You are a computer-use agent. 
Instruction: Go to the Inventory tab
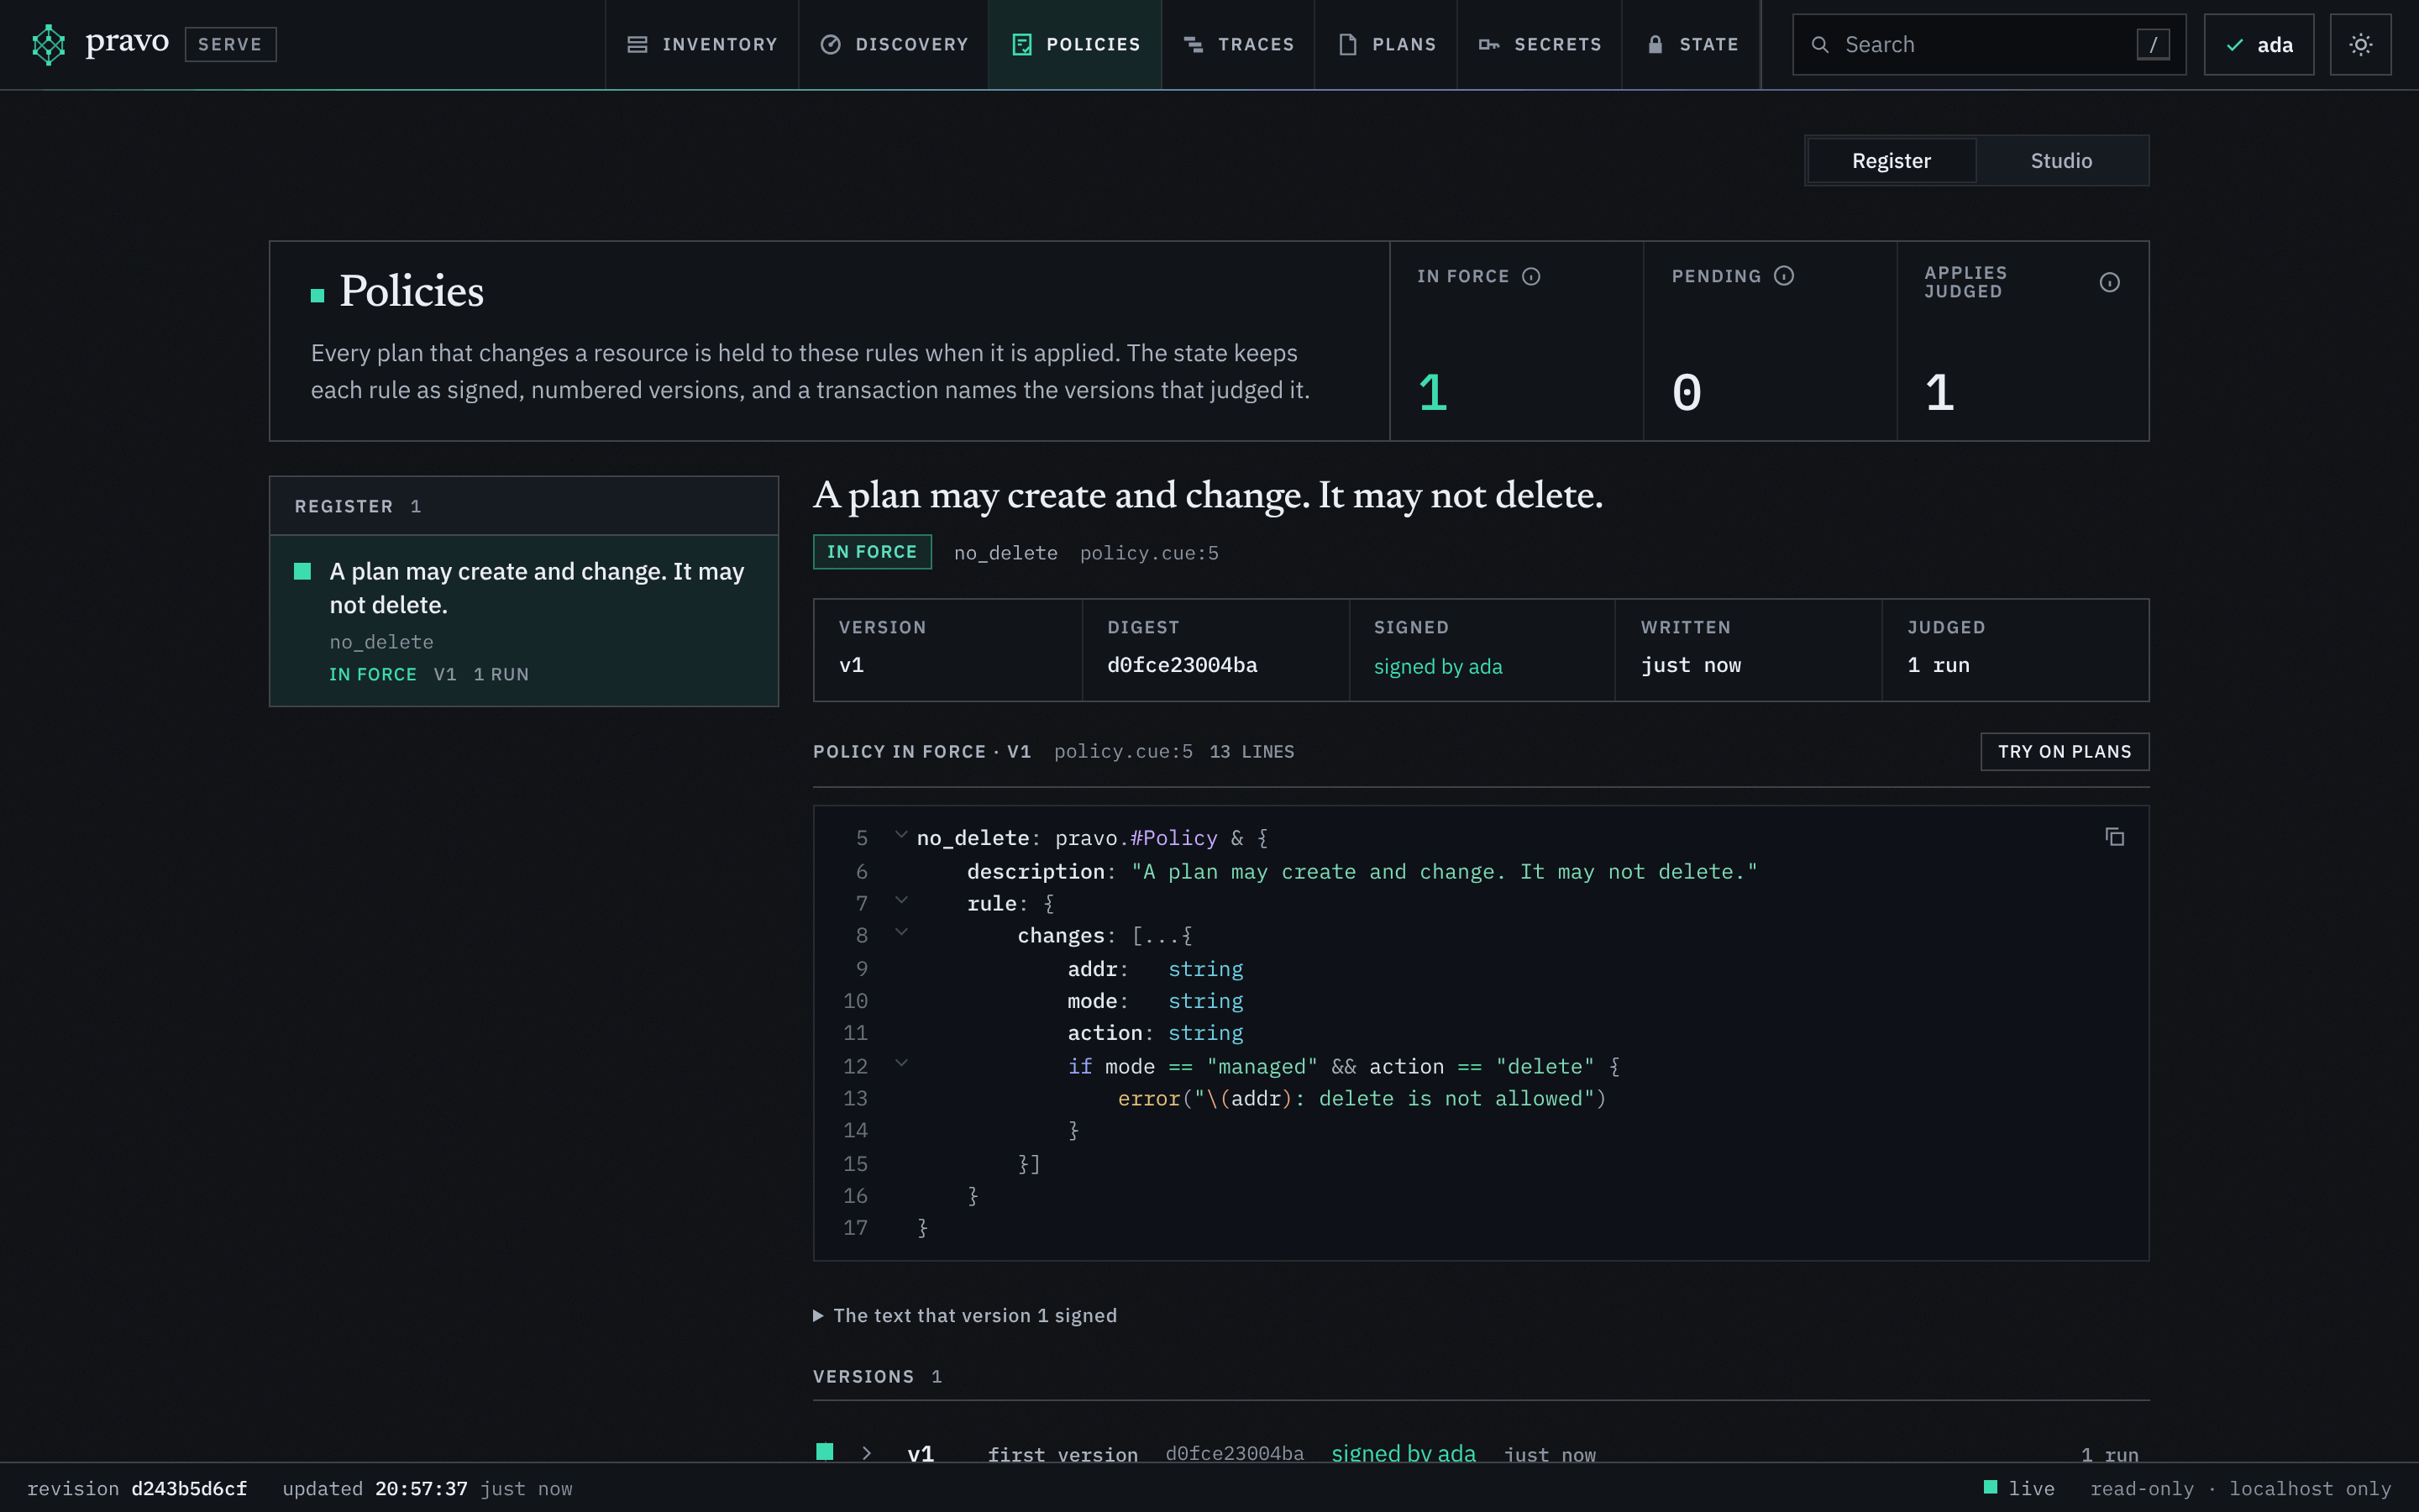click(x=701, y=45)
